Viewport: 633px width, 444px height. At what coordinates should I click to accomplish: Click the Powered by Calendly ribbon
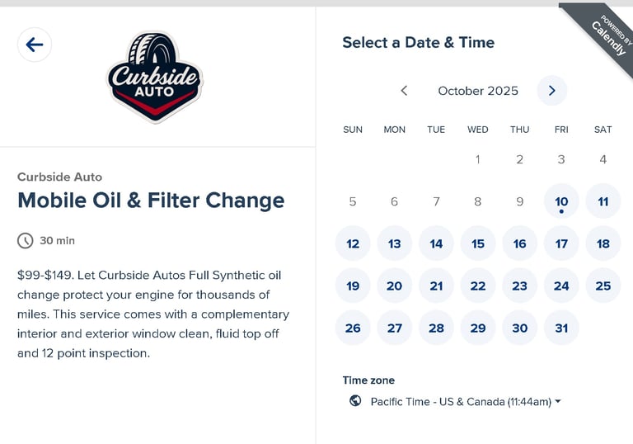click(x=604, y=35)
